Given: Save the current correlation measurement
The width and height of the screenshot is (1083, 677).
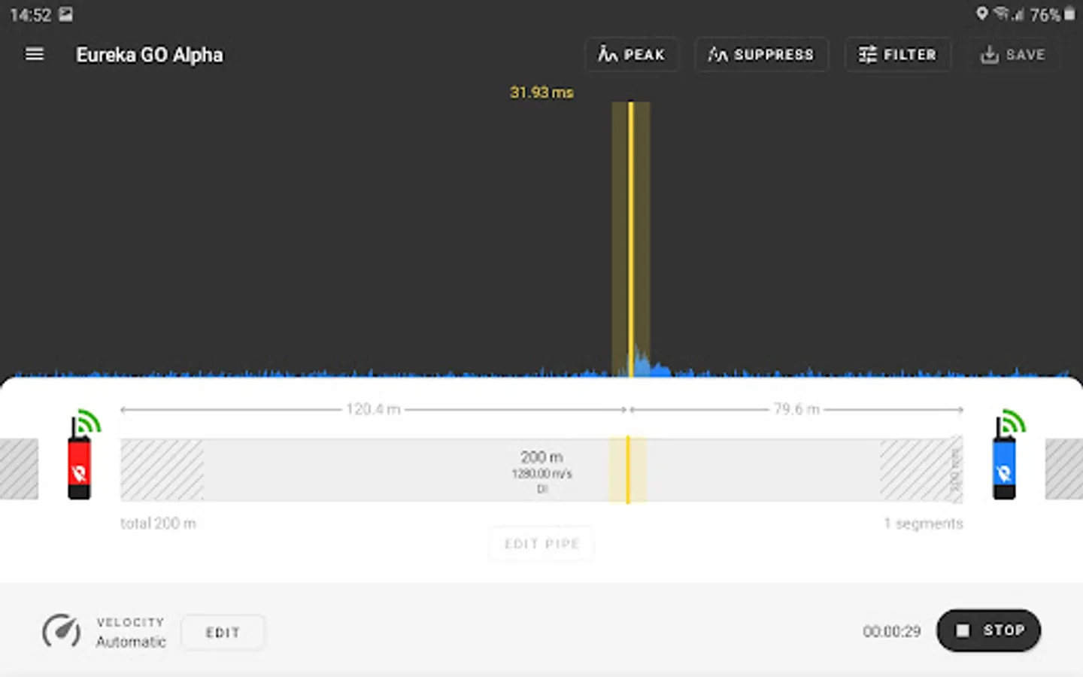Looking at the screenshot, I should click(1013, 54).
